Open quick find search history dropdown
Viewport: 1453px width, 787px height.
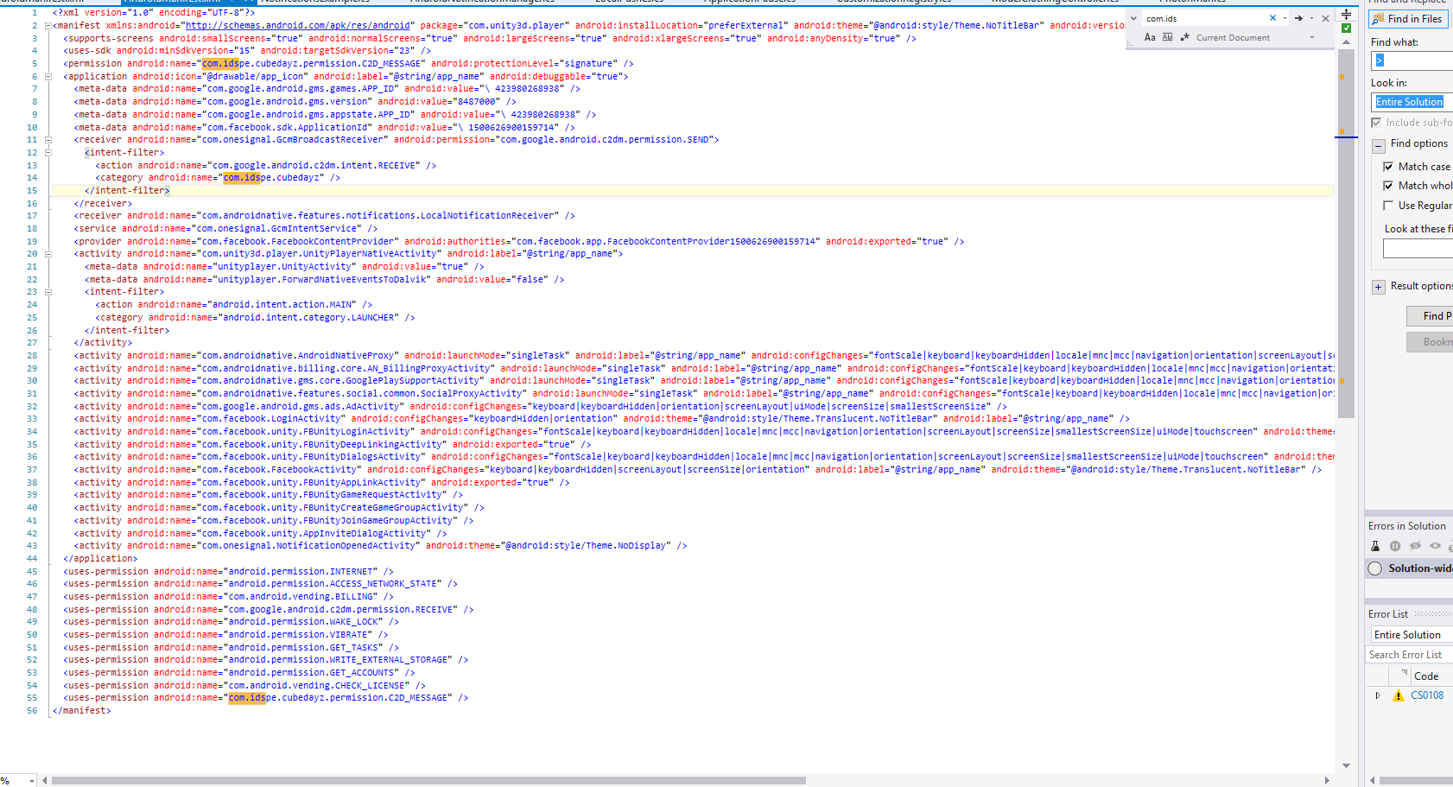[1285, 18]
